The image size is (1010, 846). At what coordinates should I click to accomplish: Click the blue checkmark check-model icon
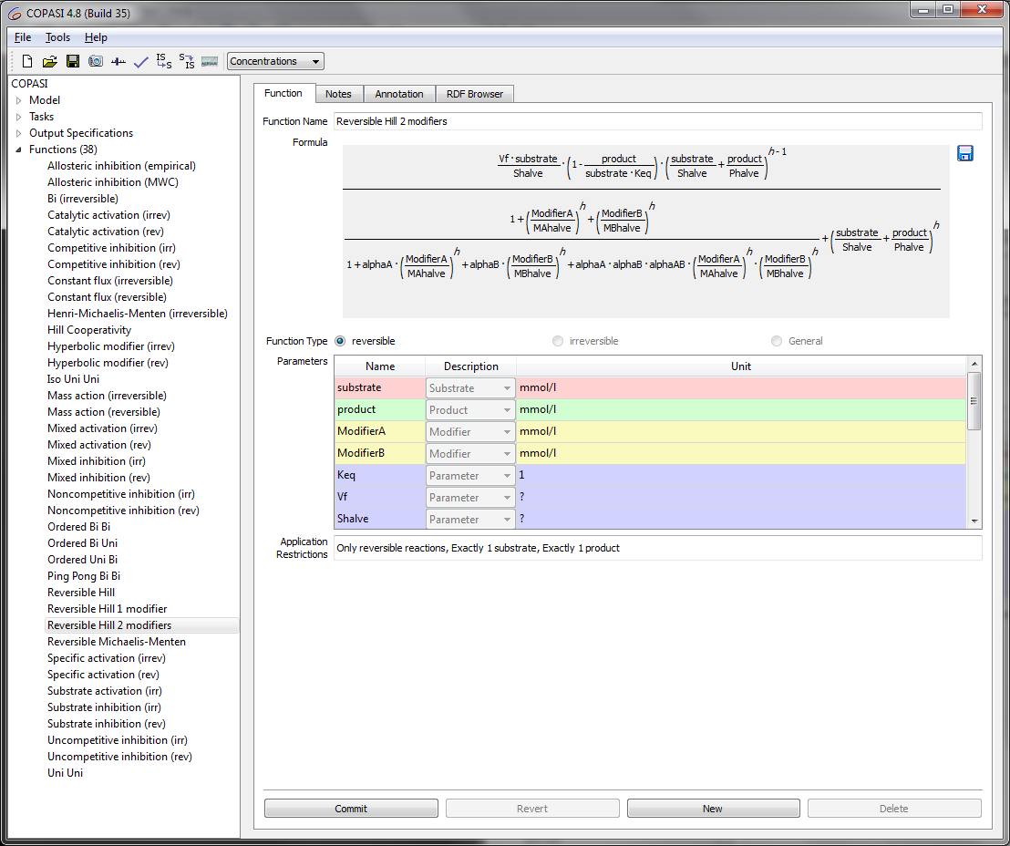pos(141,62)
